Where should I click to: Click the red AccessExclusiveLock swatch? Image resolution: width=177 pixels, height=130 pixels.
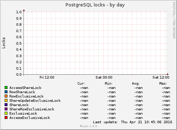[6, 117]
